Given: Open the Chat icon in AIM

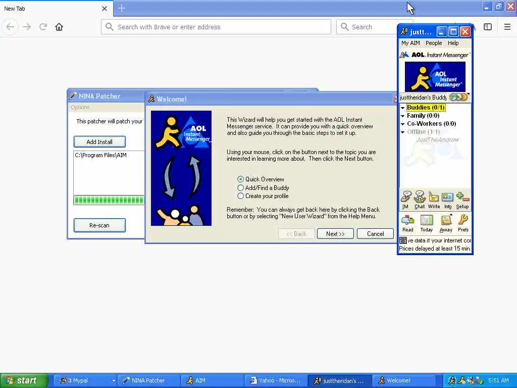Looking at the screenshot, I should [420, 200].
